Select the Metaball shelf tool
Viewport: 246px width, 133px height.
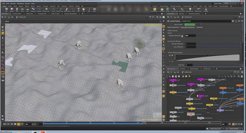click(x=33, y=10)
